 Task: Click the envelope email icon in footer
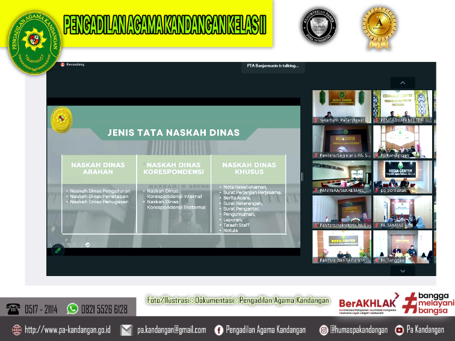126,330
